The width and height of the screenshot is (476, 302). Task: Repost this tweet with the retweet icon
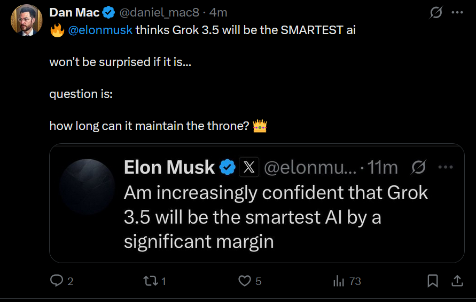coord(151,281)
